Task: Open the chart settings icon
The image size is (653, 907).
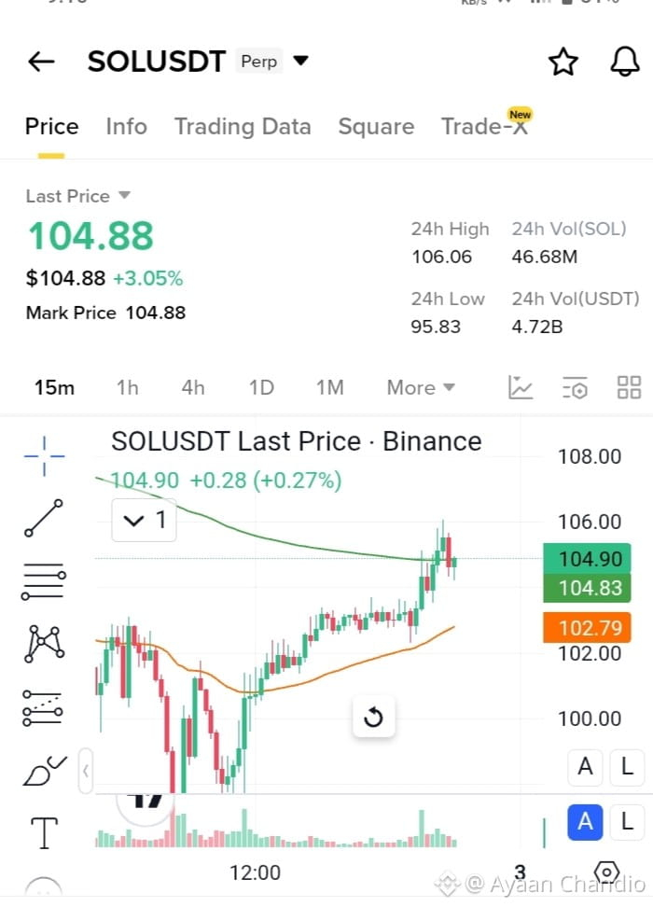Action: tap(575, 388)
